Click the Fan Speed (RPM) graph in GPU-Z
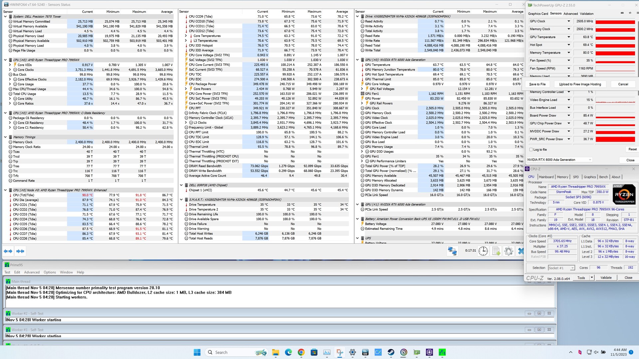Viewport: 639px width, 359px height. click(615, 68)
